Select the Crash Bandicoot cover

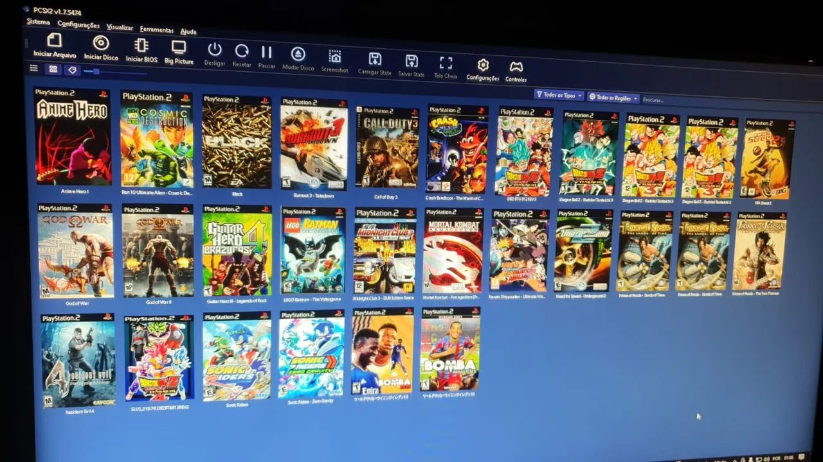pos(458,150)
